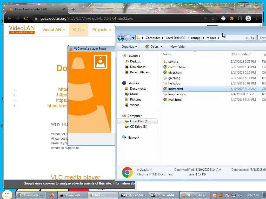Expand the Open with dropdown arrow
The image size is (266, 199).
click(x=161, y=47)
